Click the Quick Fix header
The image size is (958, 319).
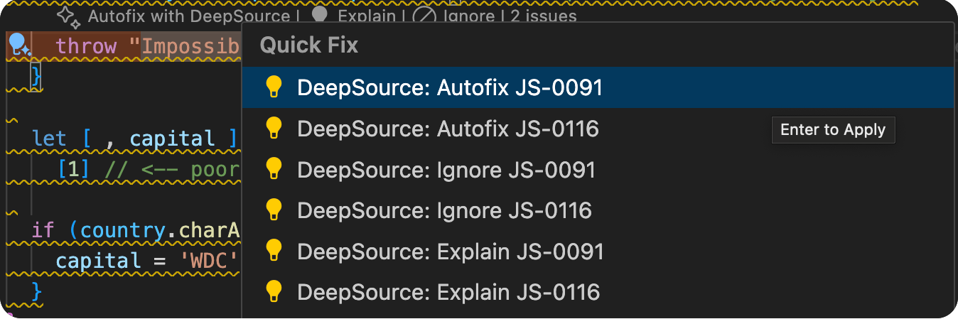point(309,45)
